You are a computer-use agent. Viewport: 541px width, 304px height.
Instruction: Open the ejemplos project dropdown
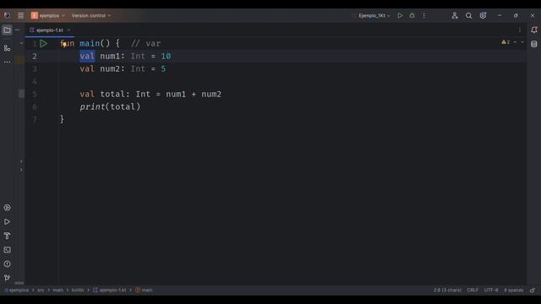(x=48, y=15)
